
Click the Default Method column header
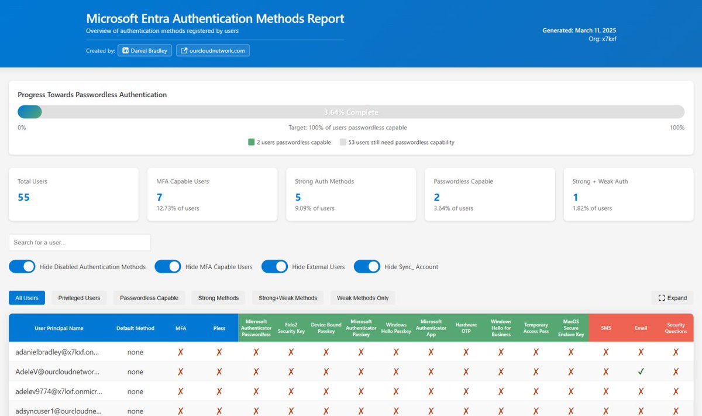(x=135, y=328)
